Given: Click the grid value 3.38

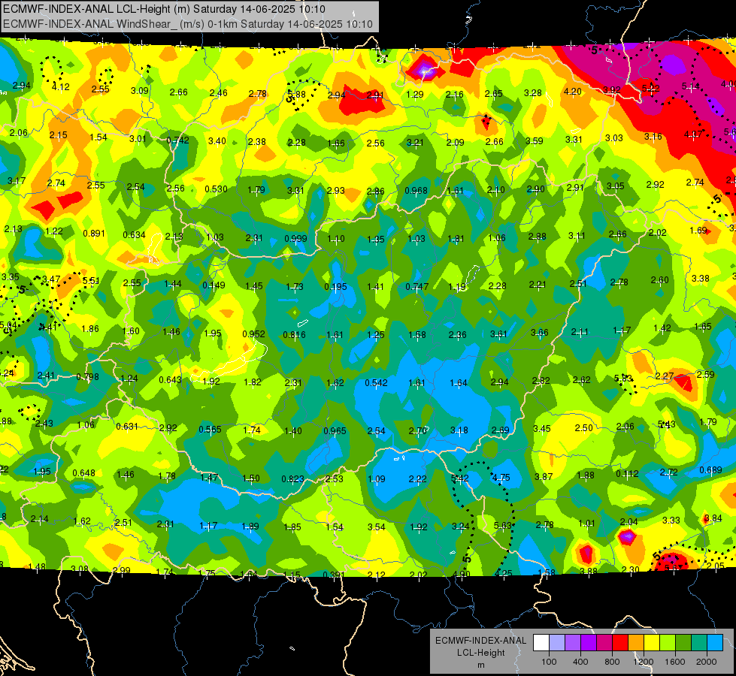Looking at the screenshot, I should pyautogui.click(x=701, y=278).
